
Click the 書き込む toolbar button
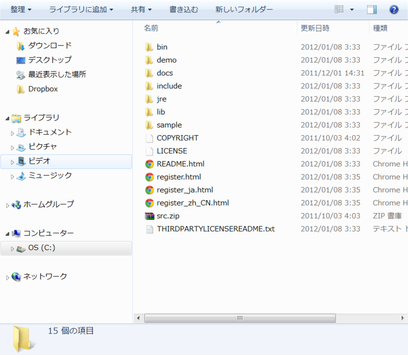184,10
